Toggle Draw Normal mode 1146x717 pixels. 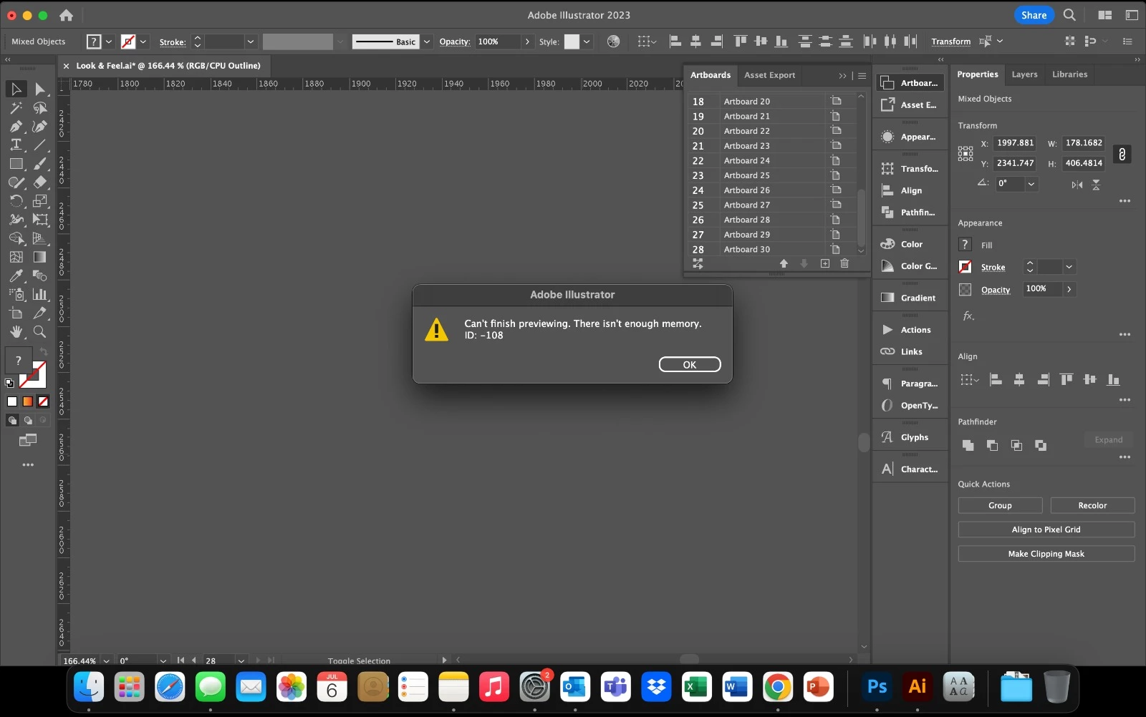pyautogui.click(x=12, y=421)
